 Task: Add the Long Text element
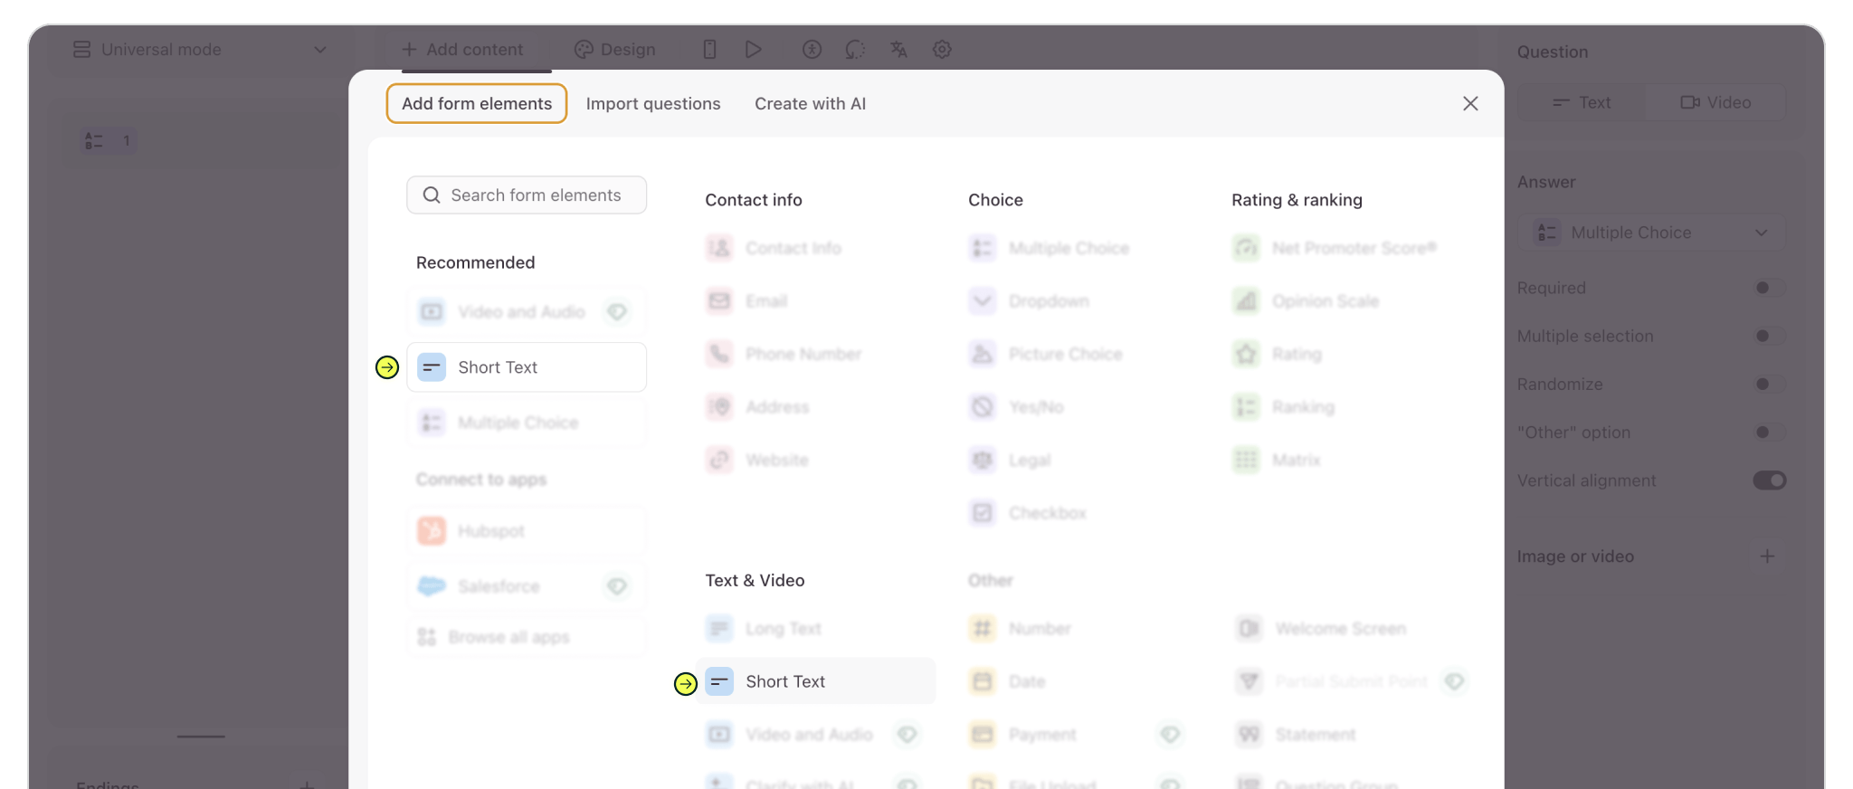pos(764,628)
